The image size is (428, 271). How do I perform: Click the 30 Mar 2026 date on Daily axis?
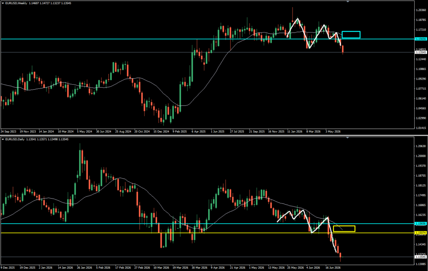click(x=199, y=268)
